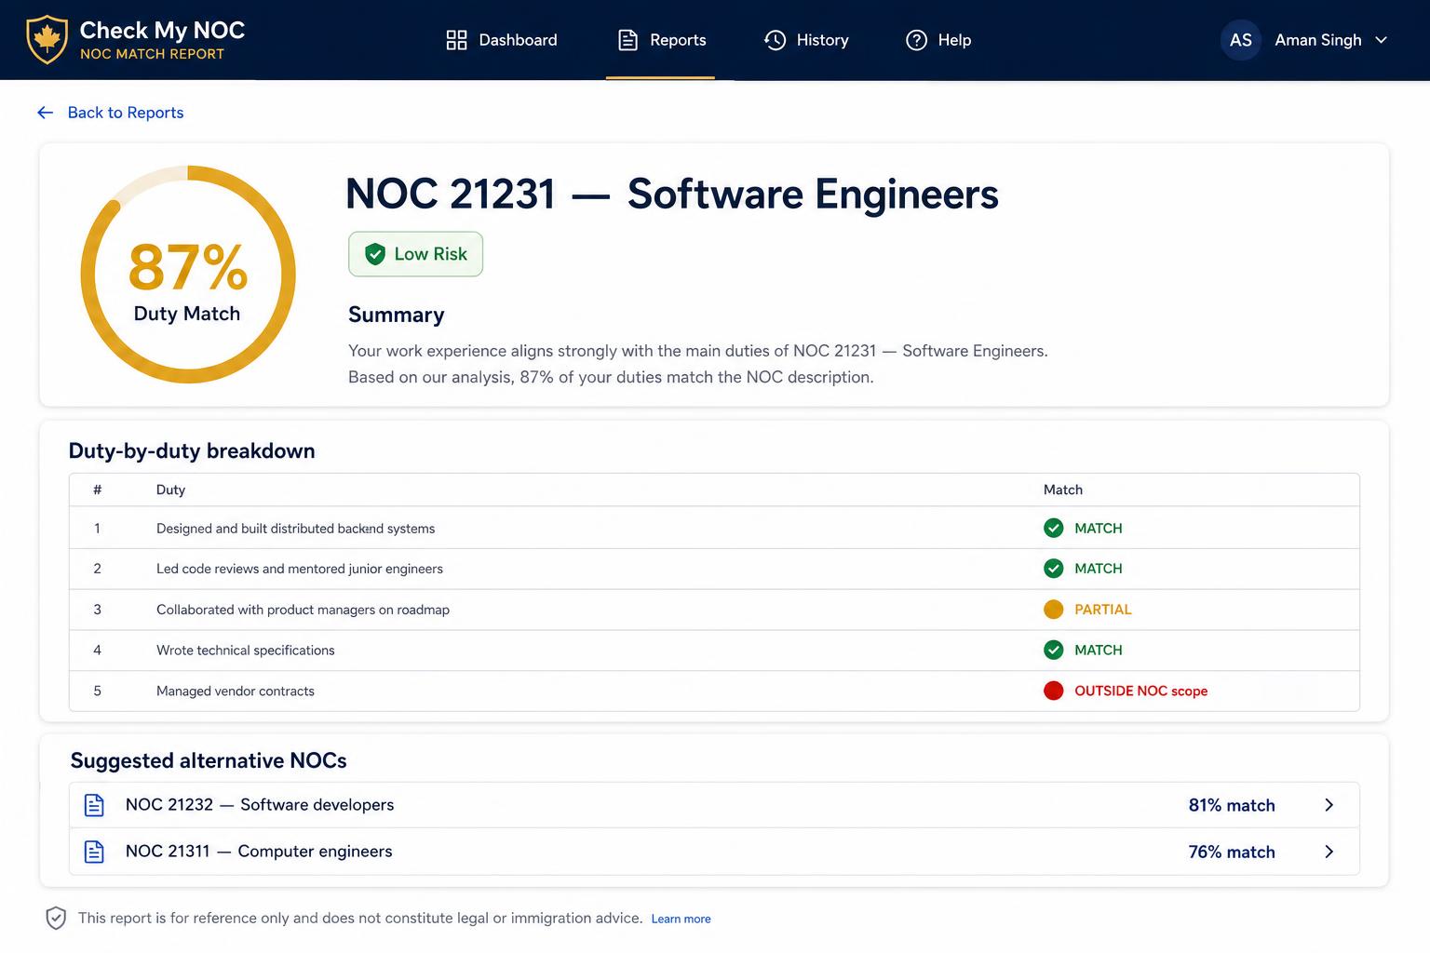This screenshot has height=953, width=1430.
Task: Click the Reports document icon
Action: tap(628, 40)
